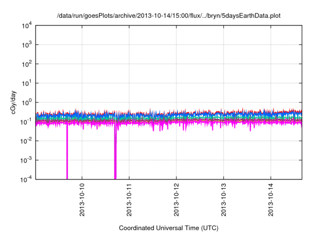Click the 10^-2 y-axis tick label
The image size is (333, 233).
26,141
